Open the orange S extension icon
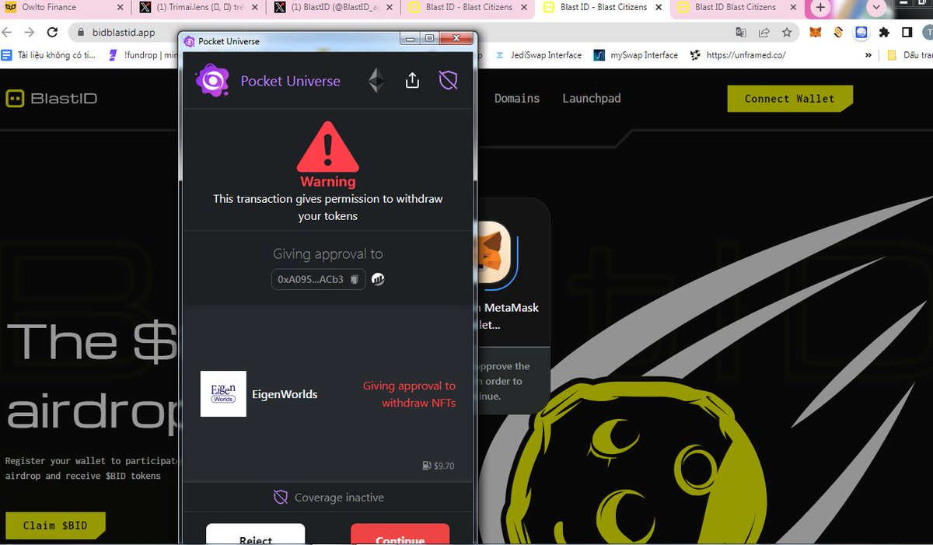This screenshot has height=545, width=933. 838,33
